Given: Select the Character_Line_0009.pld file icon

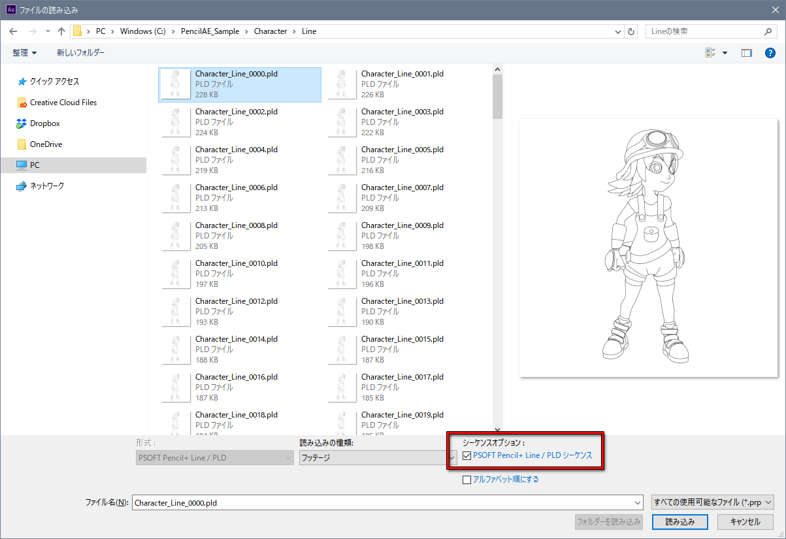Looking at the screenshot, I should click(340, 236).
